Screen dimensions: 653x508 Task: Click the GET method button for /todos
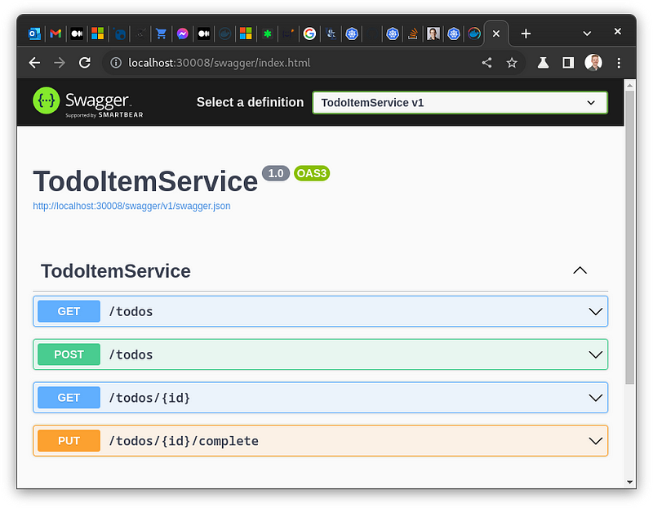point(69,311)
